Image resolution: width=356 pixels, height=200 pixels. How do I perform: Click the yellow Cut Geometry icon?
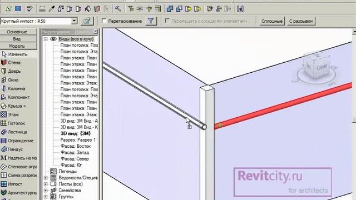[x=188, y=9]
